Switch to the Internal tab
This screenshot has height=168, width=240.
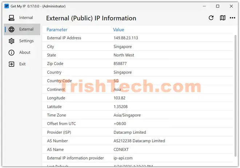(26, 17)
